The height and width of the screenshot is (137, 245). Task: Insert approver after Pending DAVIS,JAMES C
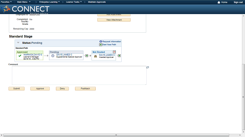point(87,56)
